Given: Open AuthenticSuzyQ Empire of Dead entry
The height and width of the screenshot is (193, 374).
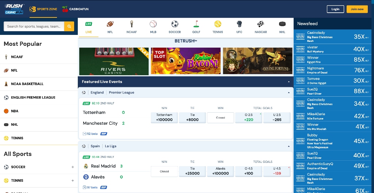Looking at the screenshot, I should coord(332,166).
